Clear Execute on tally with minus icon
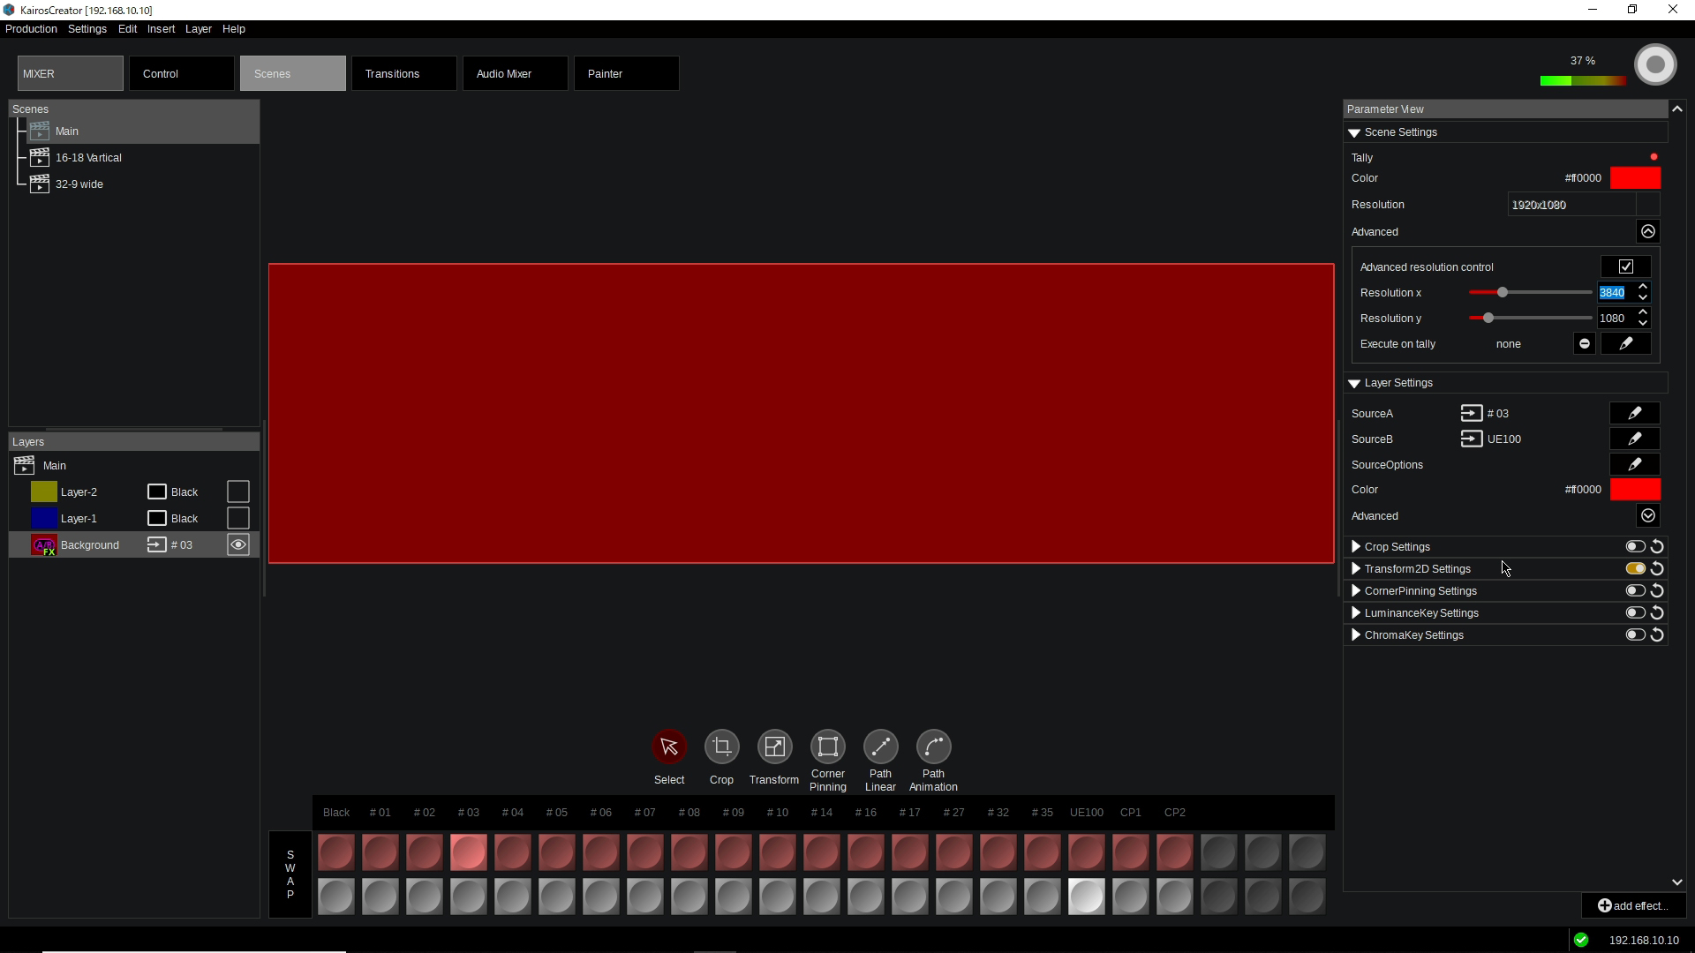 click(x=1585, y=344)
